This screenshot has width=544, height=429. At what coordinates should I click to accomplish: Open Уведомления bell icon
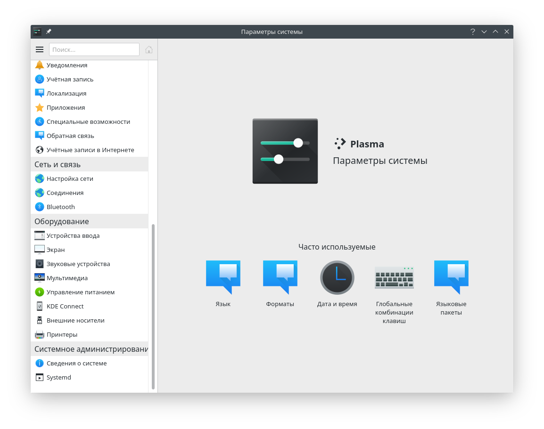point(40,65)
